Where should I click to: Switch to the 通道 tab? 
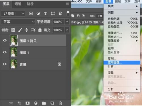[x=18, y=4]
